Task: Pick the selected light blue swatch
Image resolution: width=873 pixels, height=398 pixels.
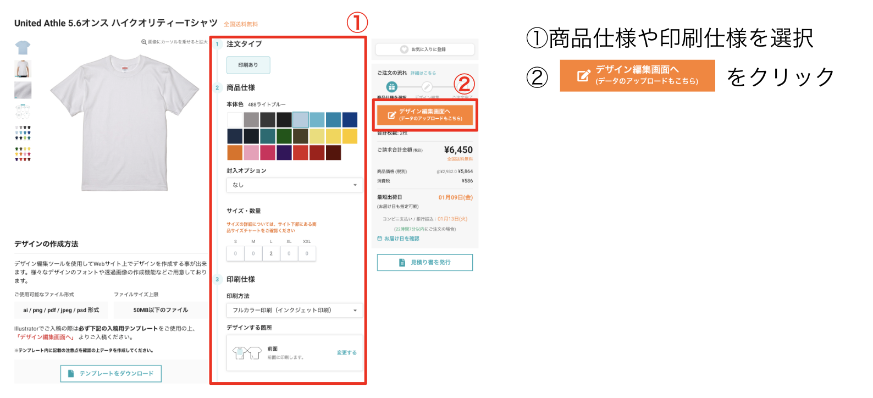Action: (300, 119)
